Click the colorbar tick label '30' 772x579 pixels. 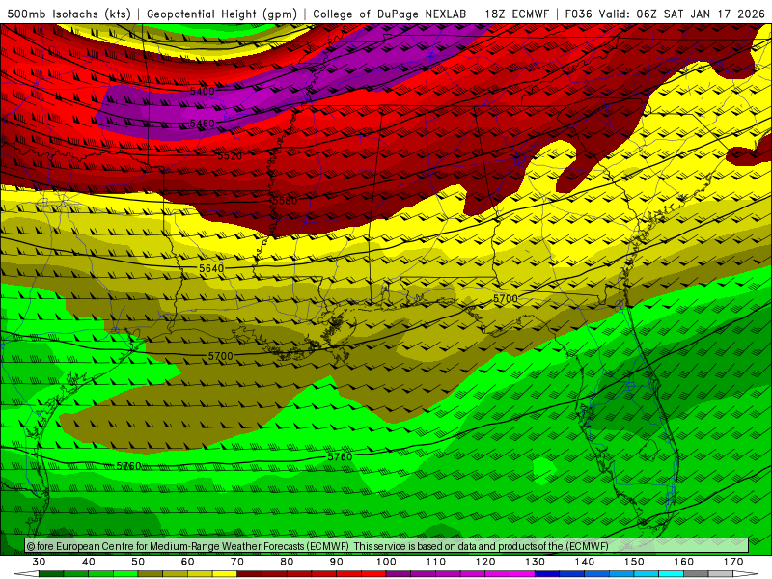tap(39, 562)
